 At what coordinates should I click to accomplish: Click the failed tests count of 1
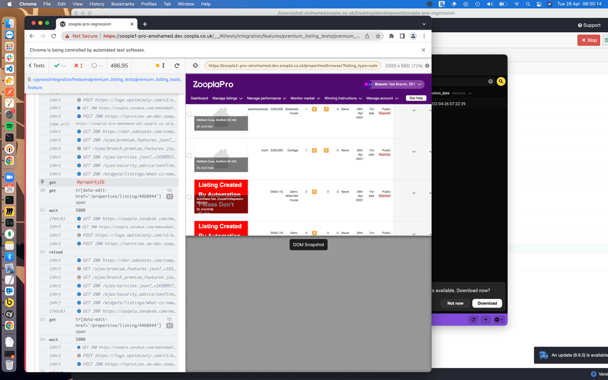pos(79,65)
